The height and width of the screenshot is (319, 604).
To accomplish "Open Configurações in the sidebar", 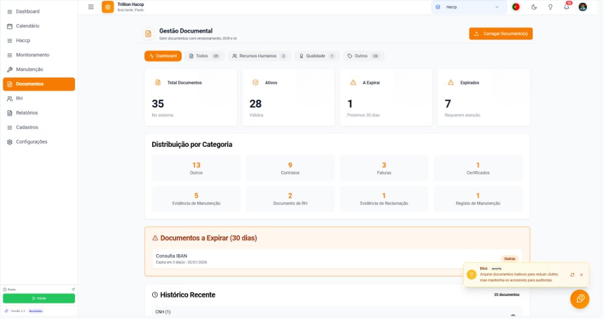I will tap(38, 142).
